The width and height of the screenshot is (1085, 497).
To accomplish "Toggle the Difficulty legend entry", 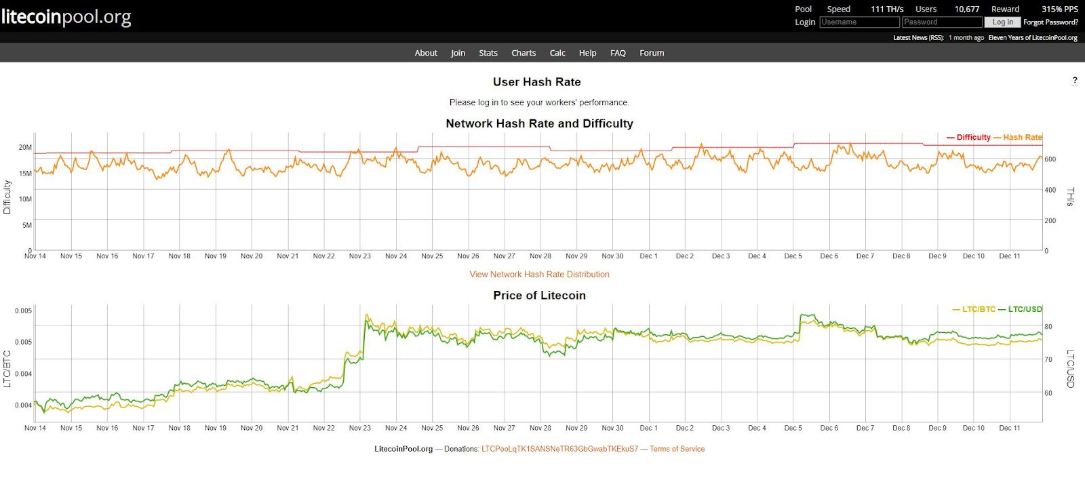I will 968,138.
